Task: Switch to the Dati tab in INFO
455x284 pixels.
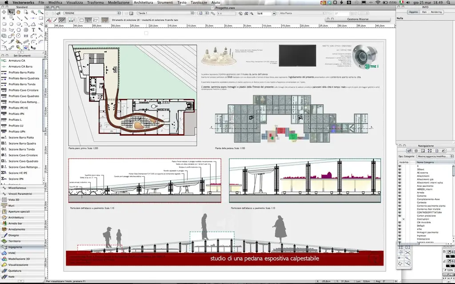Action: point(424,12)
